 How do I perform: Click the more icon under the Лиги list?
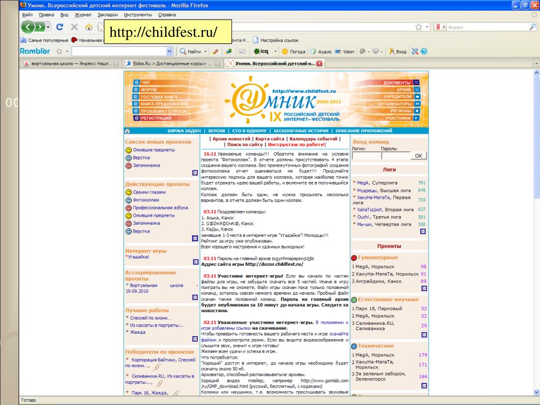(x=423, y=232)
